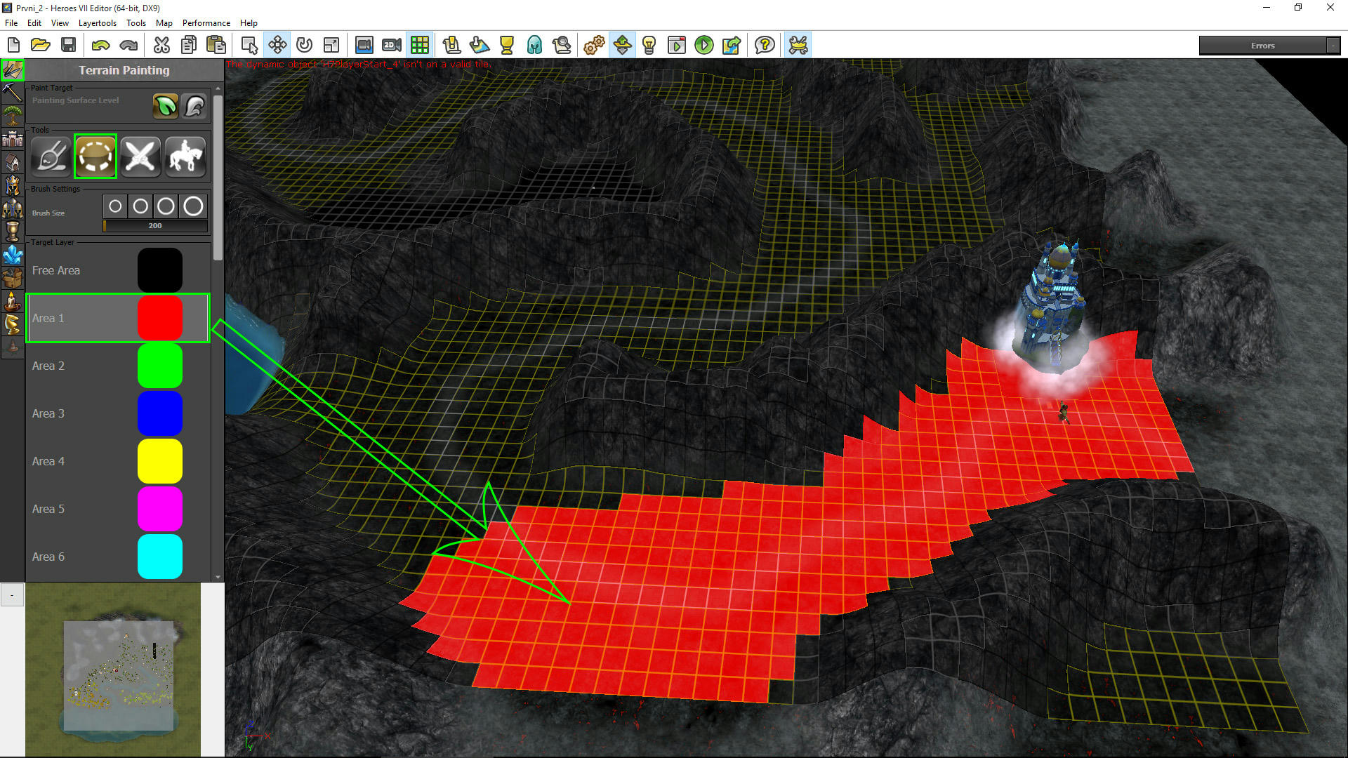Select the Free Area layer
Image resolution: width=1348 pixels, height=758 pixels.
click(x=117, y=270)
